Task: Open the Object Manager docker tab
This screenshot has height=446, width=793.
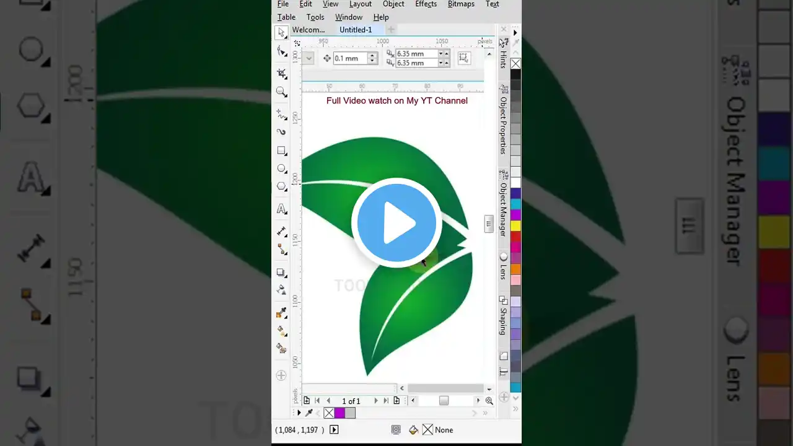Action: (x=503, y=204)
